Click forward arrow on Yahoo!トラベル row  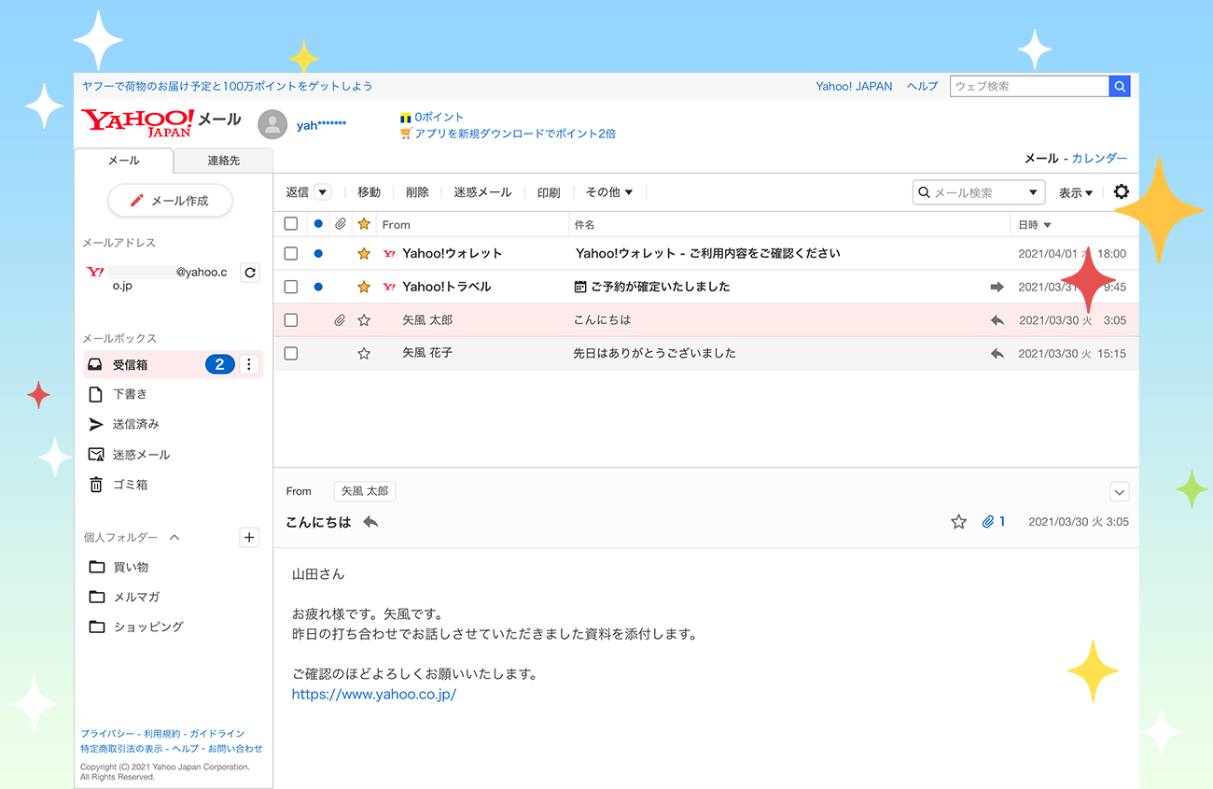click(997, 287)
